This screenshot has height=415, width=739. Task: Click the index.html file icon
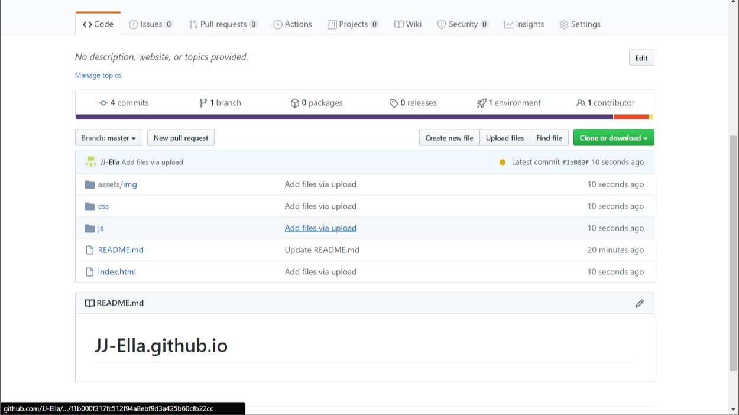(x=90, y=272)
